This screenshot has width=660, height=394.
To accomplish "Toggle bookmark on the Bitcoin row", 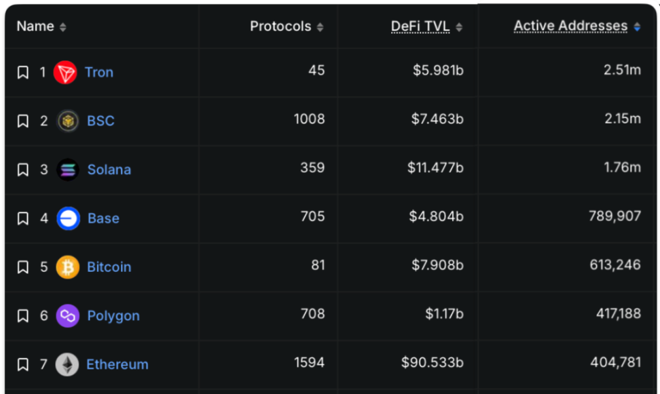I will coord(22,267).
